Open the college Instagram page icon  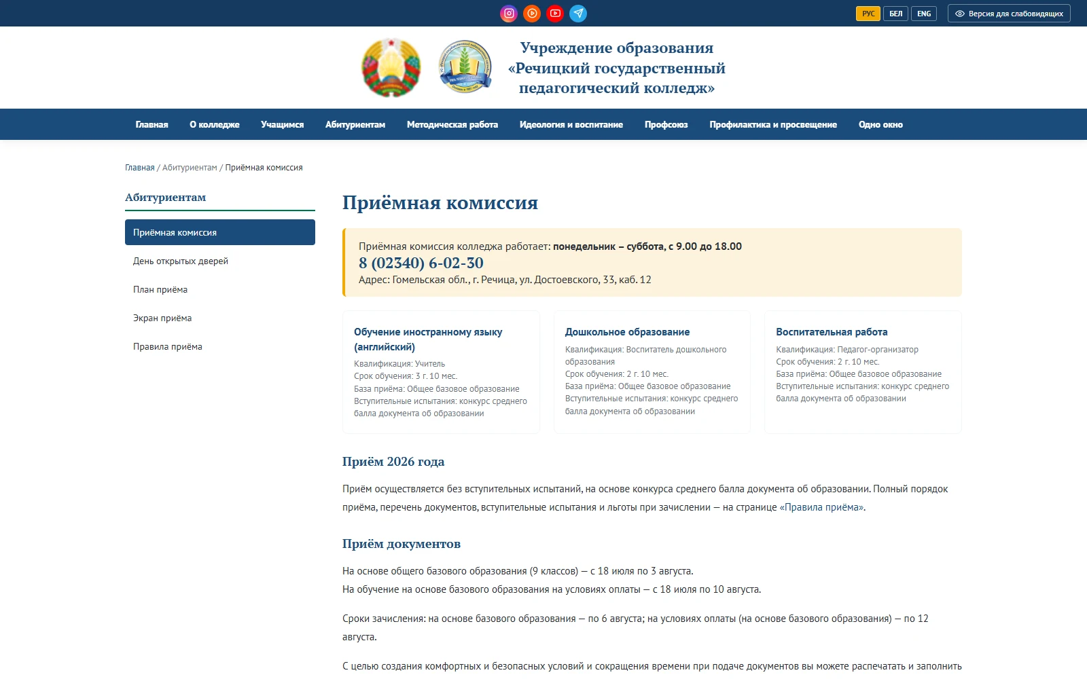(x=509, y=14)
